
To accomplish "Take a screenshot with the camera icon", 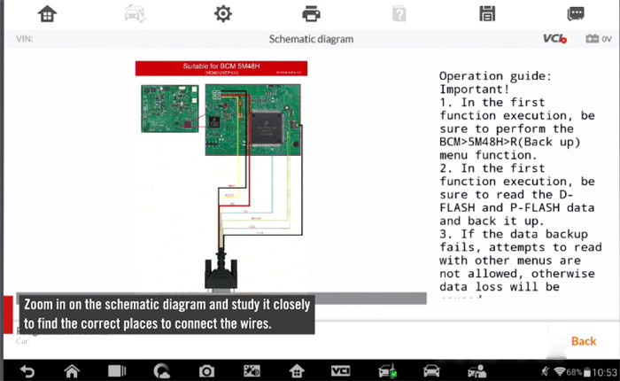I will point(206,371).
